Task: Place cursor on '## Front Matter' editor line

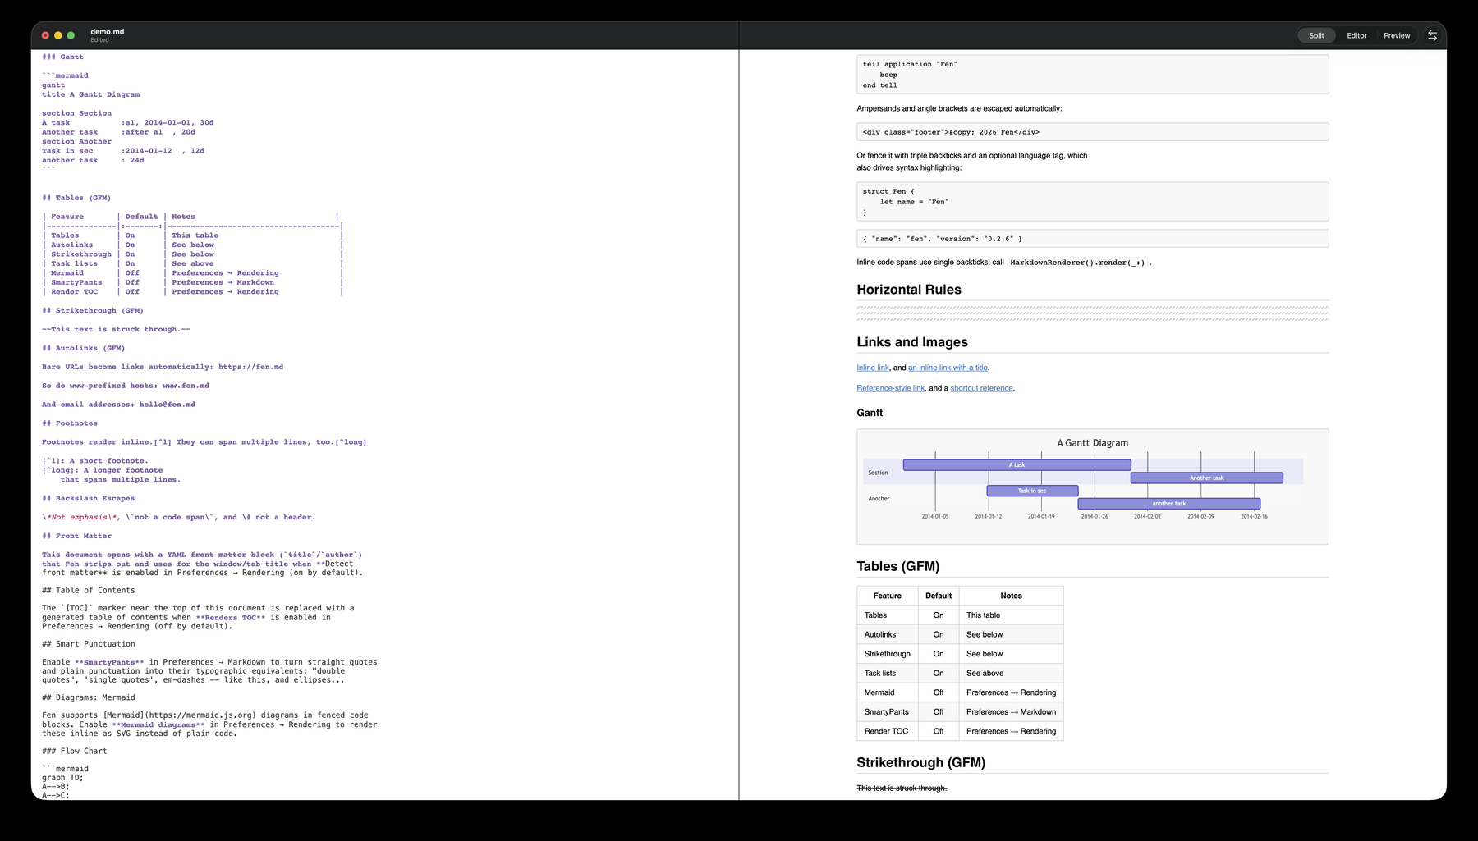Action: (x=77, y=536)
